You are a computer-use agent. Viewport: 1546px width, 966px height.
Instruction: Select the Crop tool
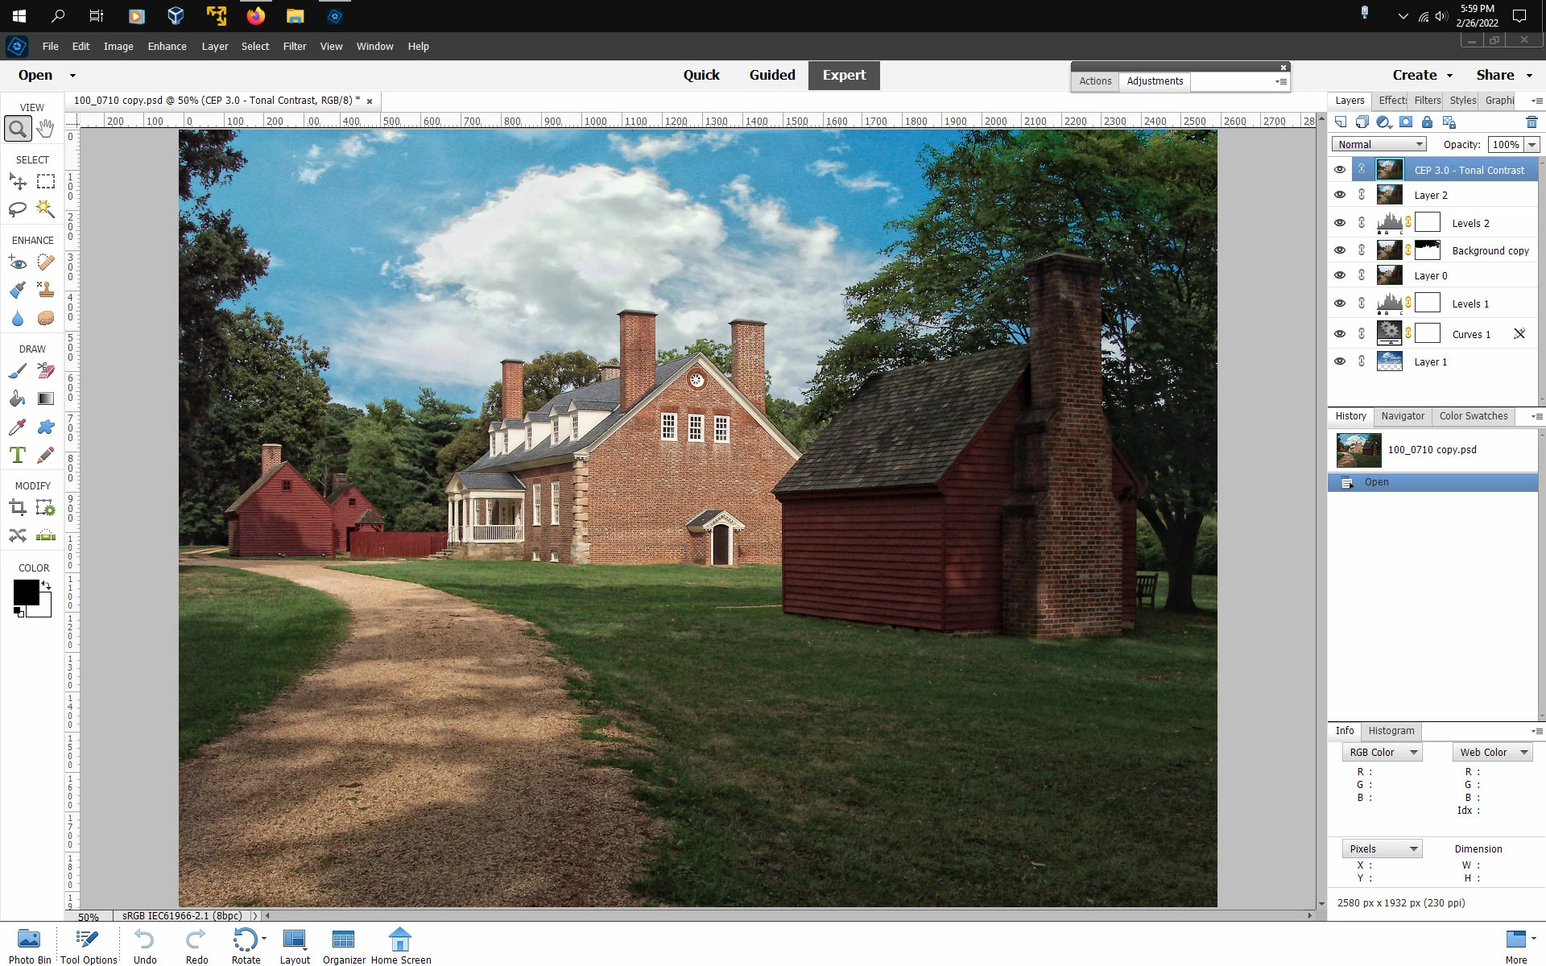pyautogui.click(x=18, y=507)
